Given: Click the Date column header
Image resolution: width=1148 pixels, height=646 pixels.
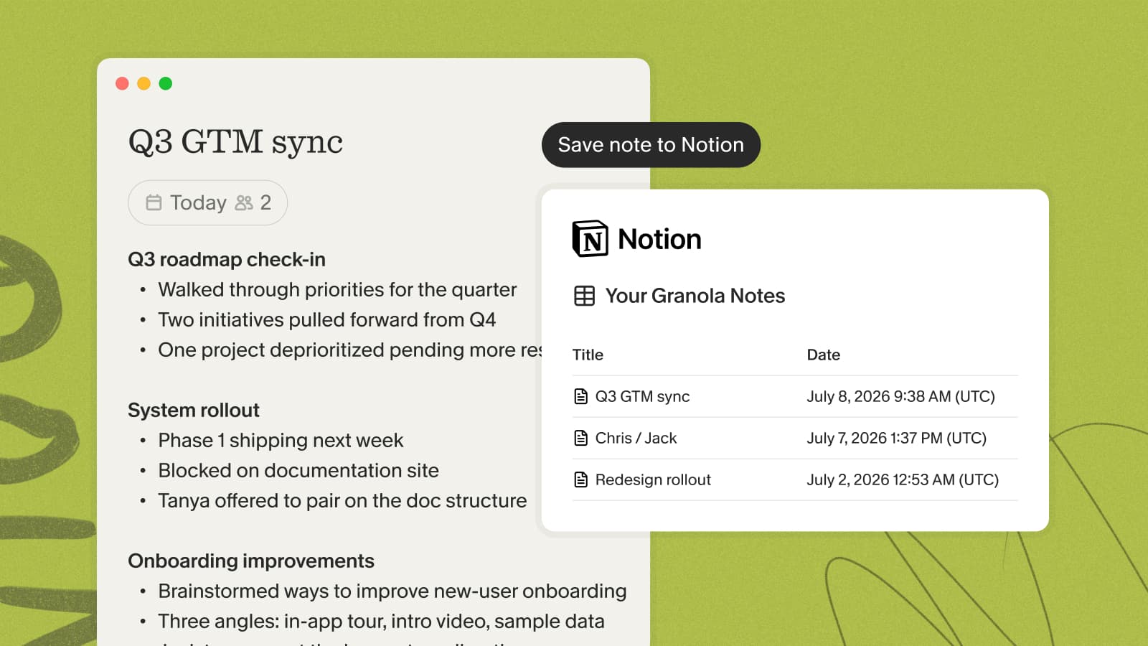Looking at the screenshot, I should pos(823,355).
